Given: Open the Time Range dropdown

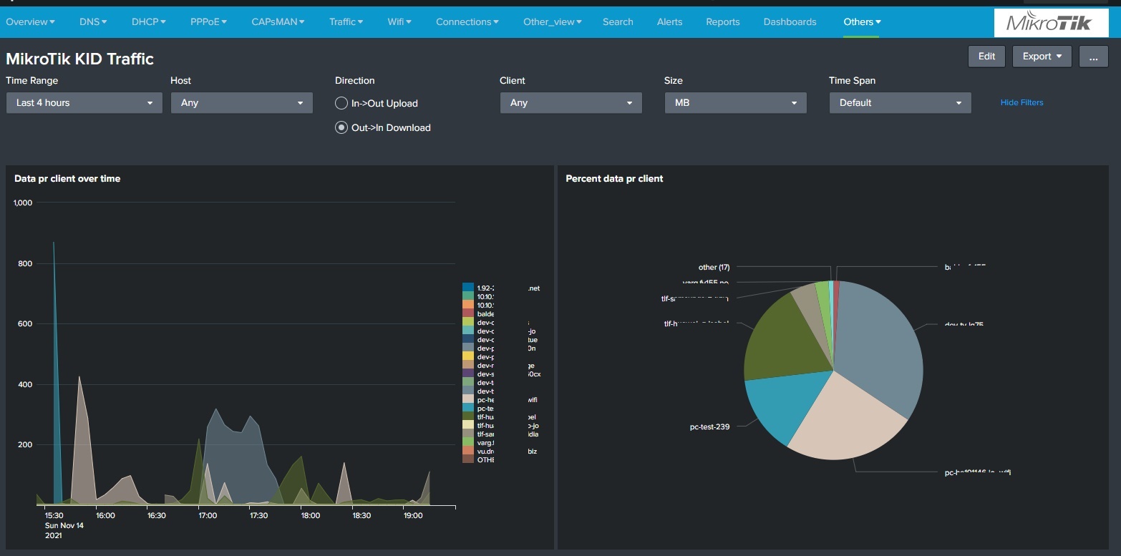Looking at the screenshot, I should 84,102.
